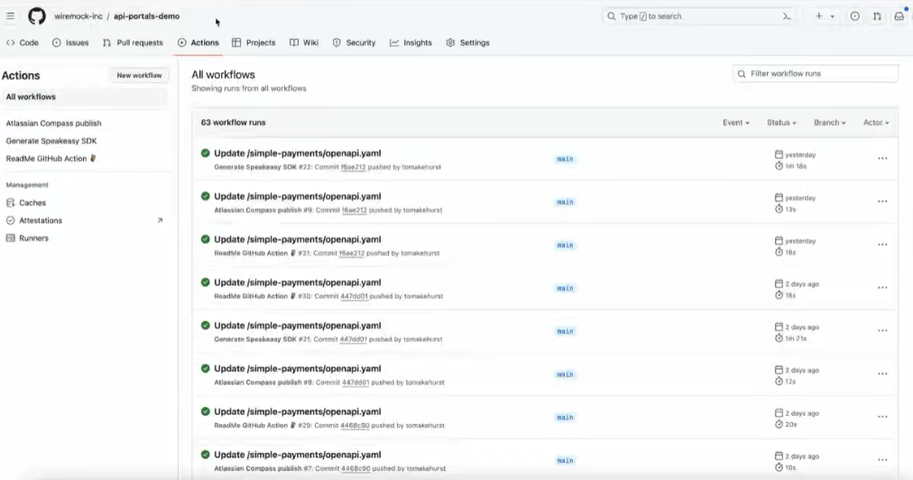
Task: Expand the Branch filter dropdown
Action: (x=830, y=123)
